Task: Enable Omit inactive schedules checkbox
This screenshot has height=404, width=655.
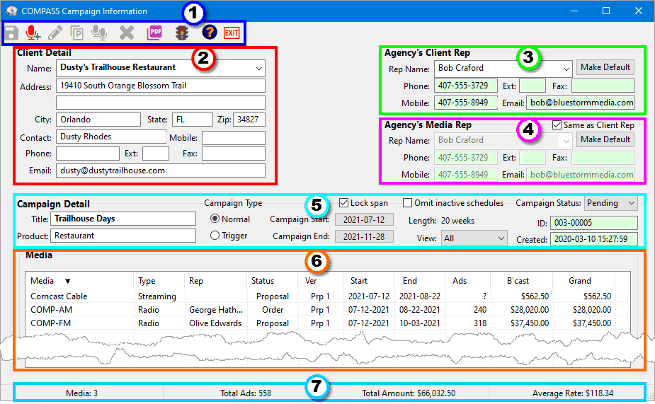Action: (408, 203)
